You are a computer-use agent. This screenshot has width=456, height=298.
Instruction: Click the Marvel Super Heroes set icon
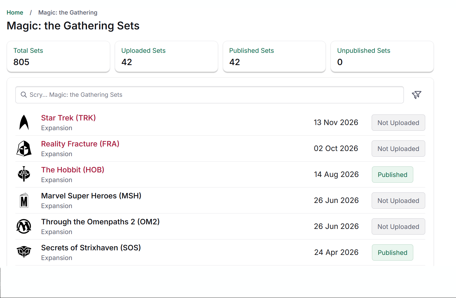[24, 200]
